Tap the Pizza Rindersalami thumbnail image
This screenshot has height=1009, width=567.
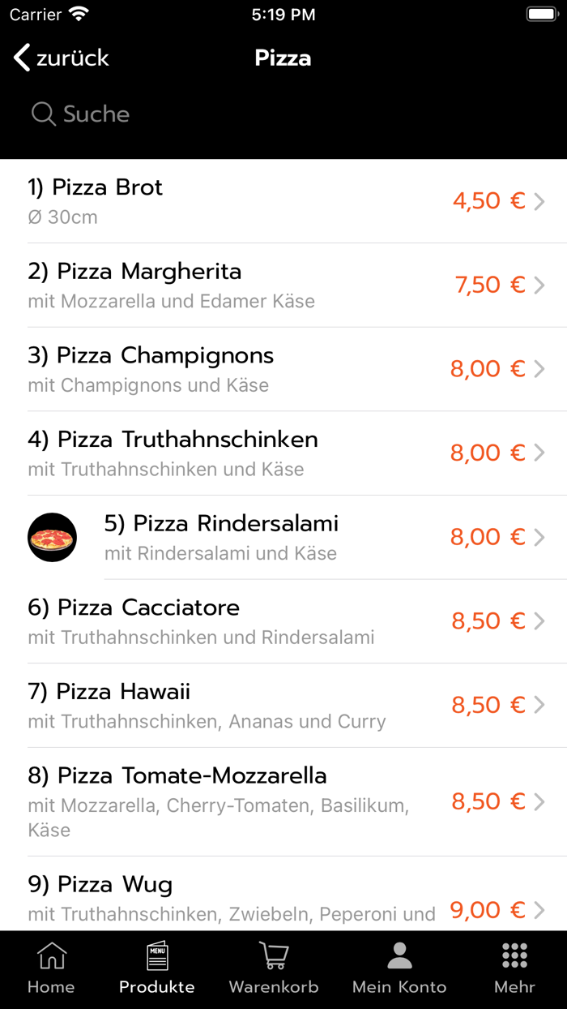[52, 537]
